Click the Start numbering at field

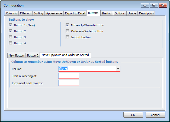(x=69, y=76)
